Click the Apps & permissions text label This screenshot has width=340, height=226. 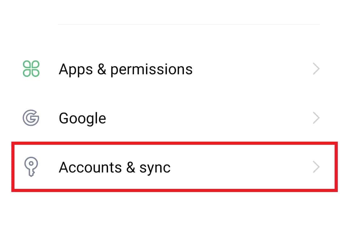click(126, 69)
